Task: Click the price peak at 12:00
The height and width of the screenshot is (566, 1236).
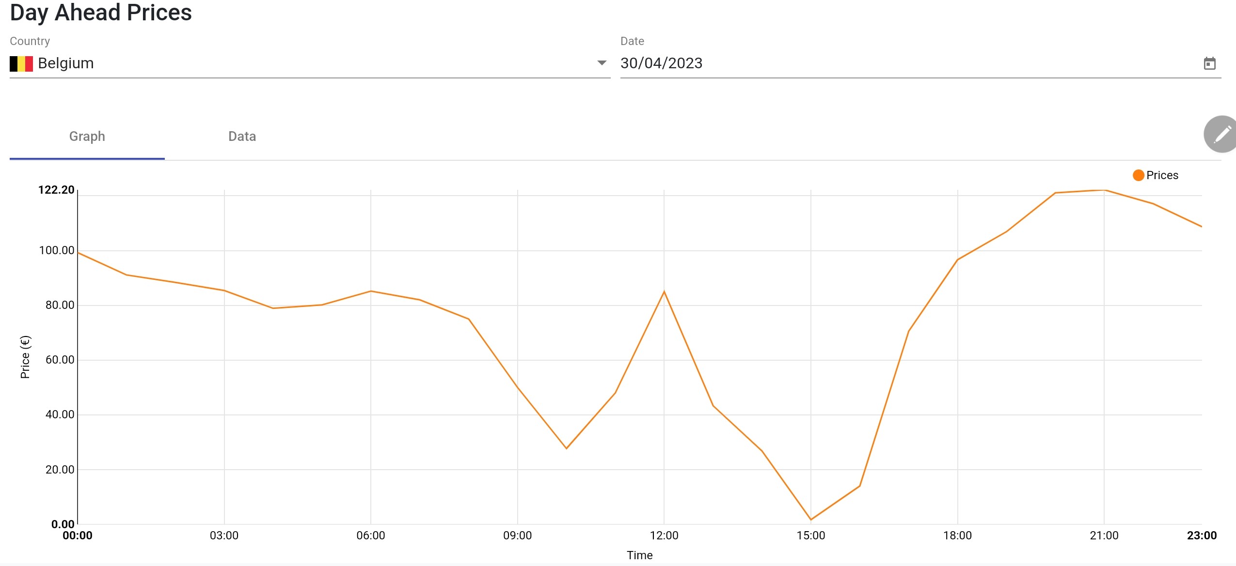Action: pyautogui.click(x=664, y=291)
